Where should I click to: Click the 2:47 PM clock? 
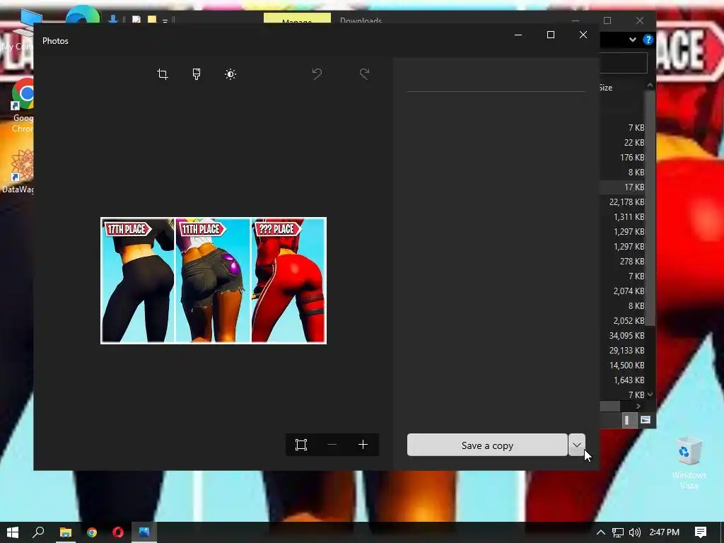(664, 532)
